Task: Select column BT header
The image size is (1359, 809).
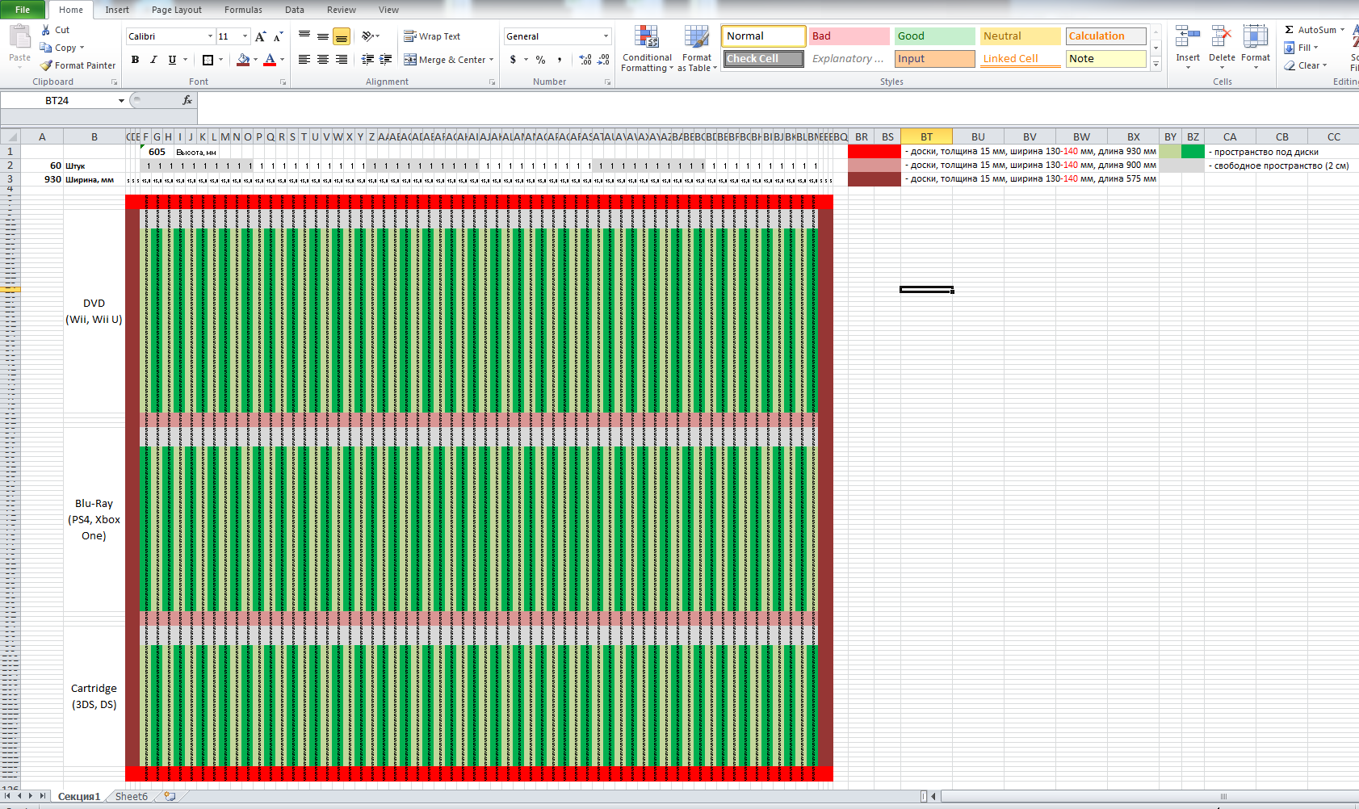Action: pyautogui.click(x=926, y=136)
